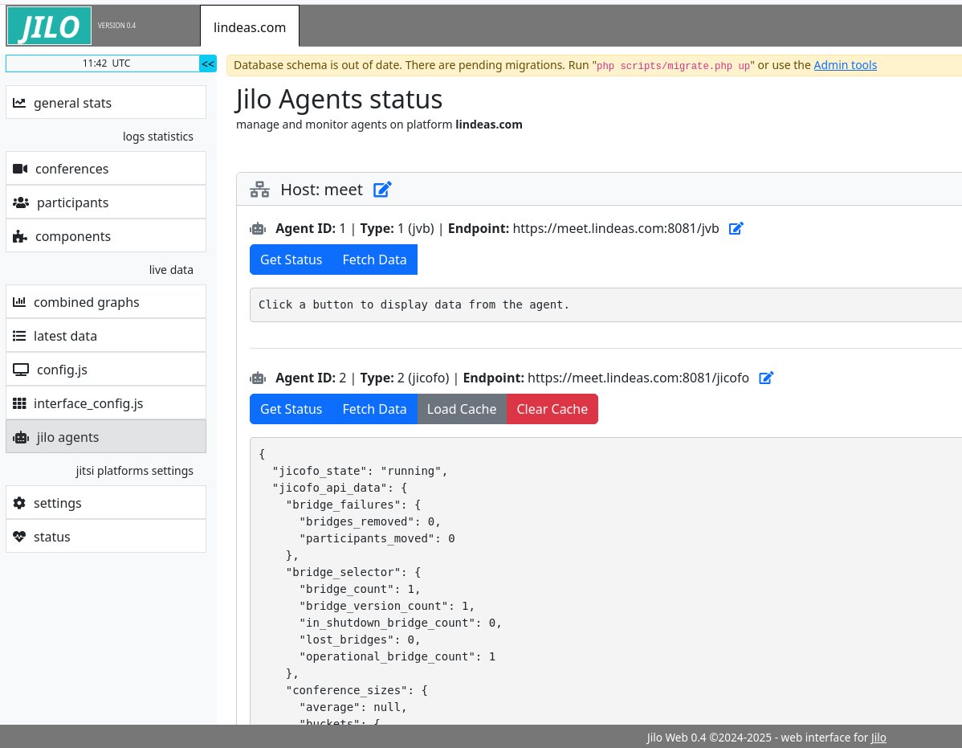Click the participants group icon

coord(21,202)
